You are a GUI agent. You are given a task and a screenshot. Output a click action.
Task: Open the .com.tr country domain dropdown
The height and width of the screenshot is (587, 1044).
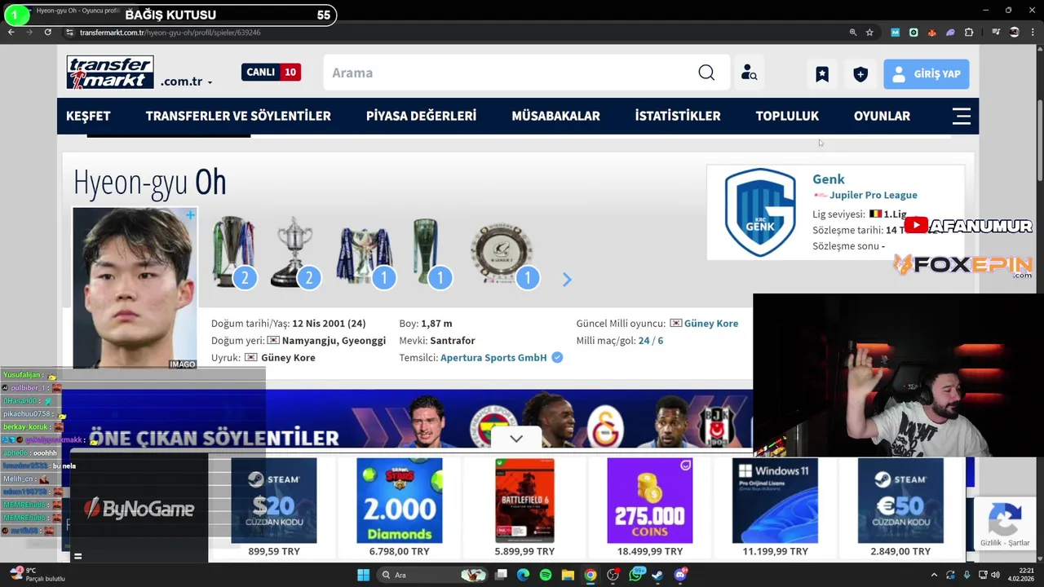pyautogui.click(x=187, y=82)
